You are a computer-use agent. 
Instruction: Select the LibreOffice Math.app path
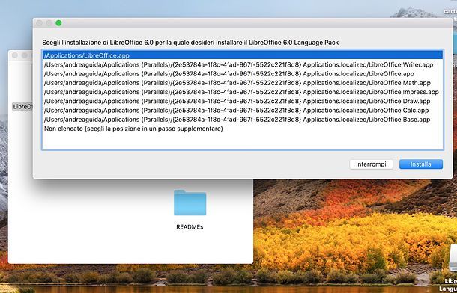(243, 83)
